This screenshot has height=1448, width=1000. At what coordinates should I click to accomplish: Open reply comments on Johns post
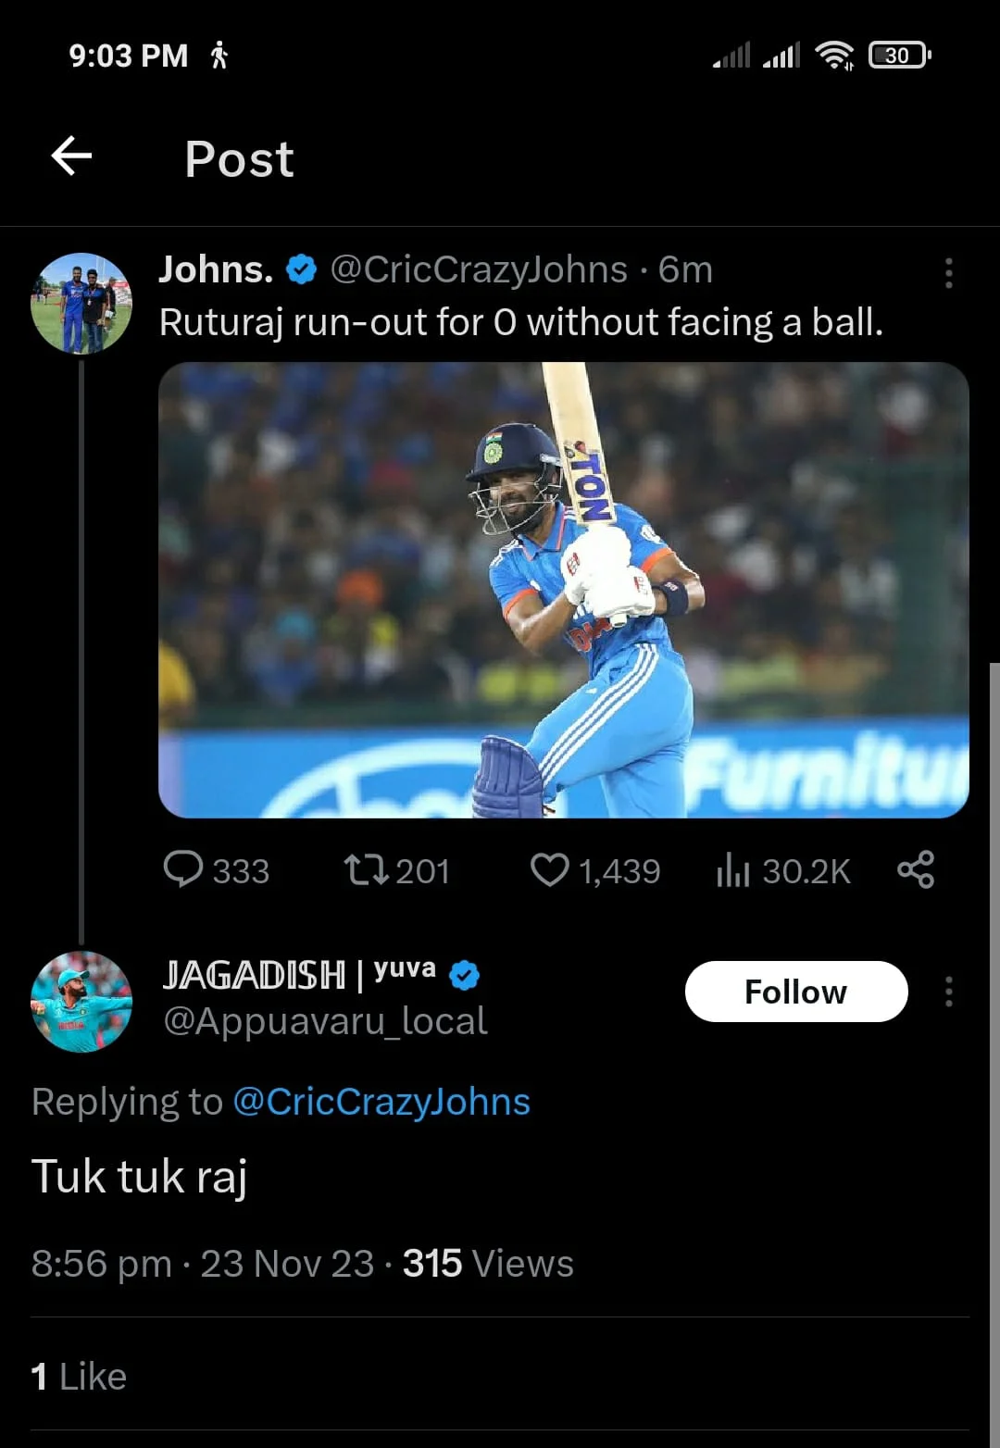click(x=183, y=869)
